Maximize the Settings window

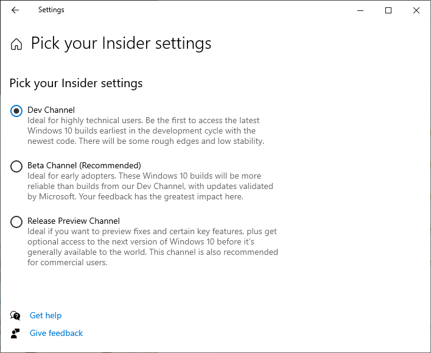[x=388, y=10]
